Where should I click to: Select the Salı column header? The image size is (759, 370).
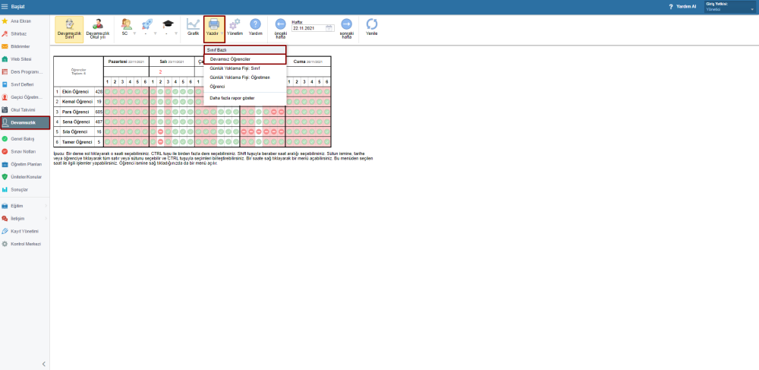172,62
